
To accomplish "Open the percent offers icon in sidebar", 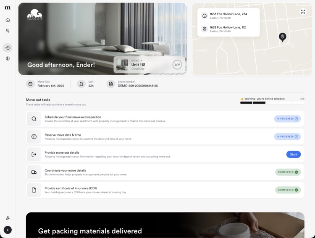I will [8, 31].
